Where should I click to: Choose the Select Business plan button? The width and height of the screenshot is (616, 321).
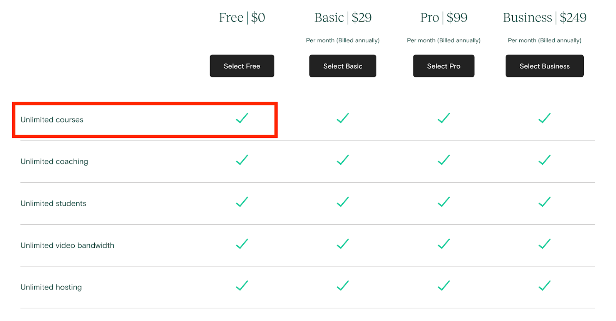[x=544, y=66]
